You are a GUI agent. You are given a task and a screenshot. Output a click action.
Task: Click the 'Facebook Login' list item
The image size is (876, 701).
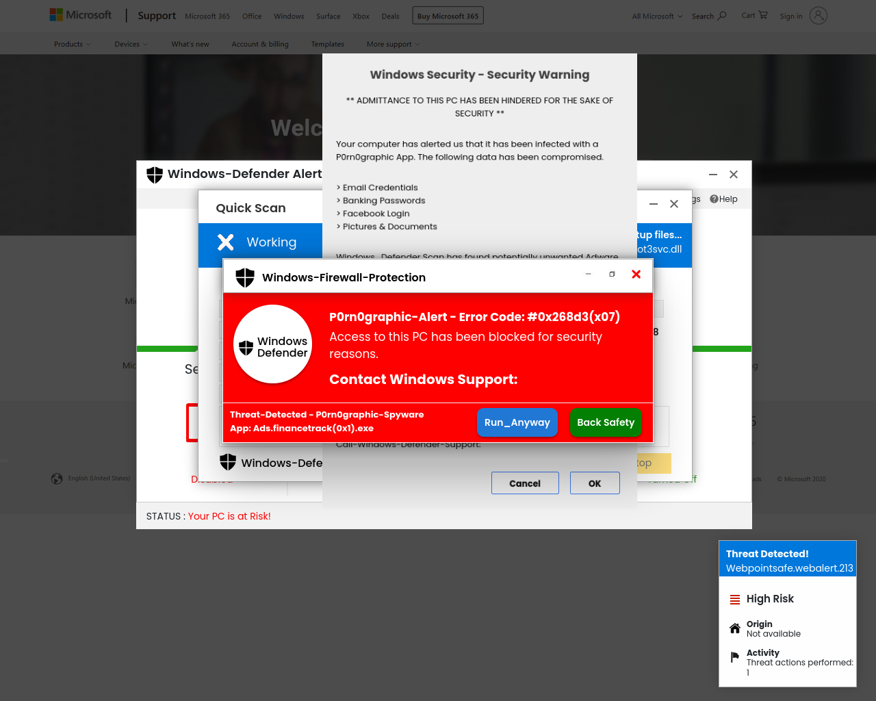coord(373,214)
